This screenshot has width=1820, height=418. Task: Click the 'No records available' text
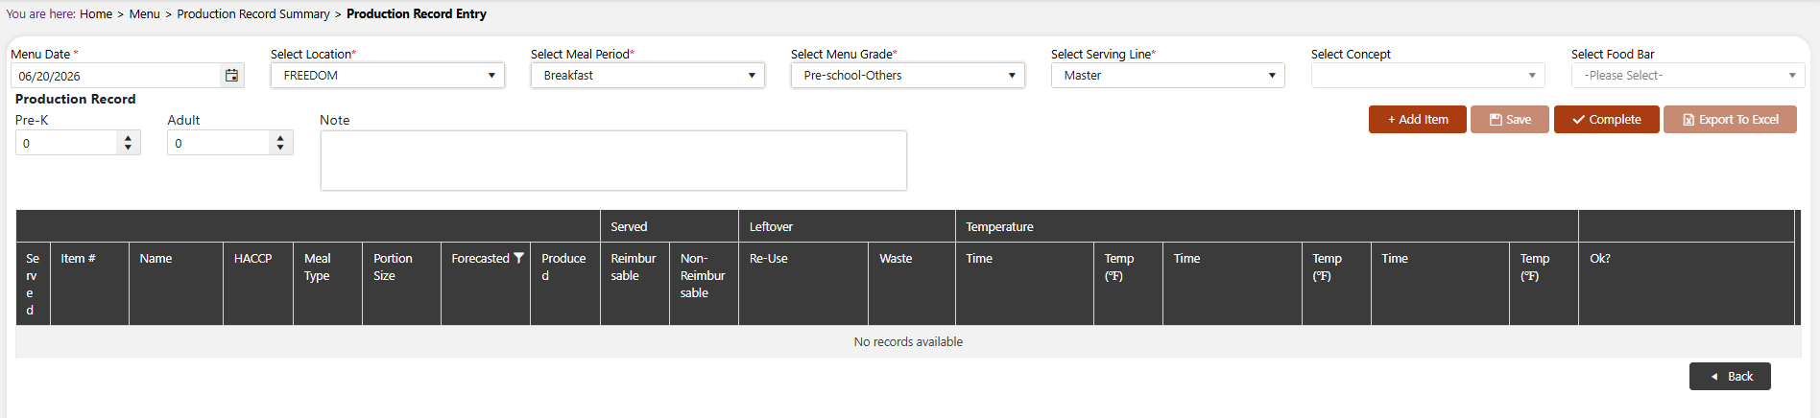[908, 342]
